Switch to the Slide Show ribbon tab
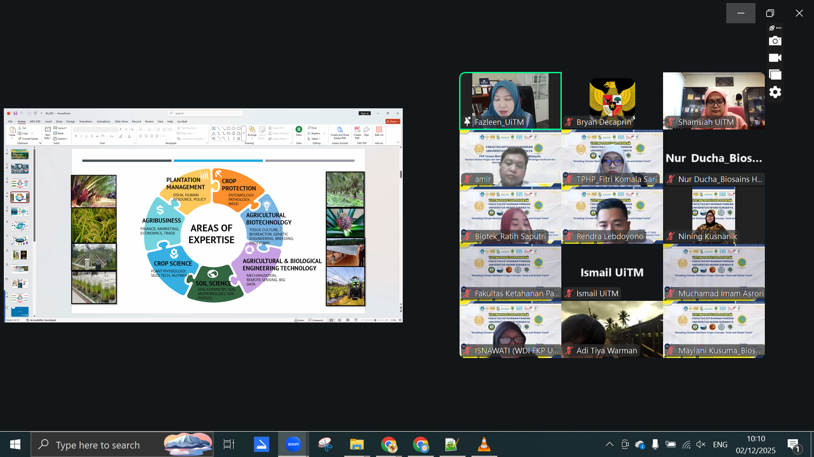Viewport: 814px width, 457px height. [x=121, y=121]
